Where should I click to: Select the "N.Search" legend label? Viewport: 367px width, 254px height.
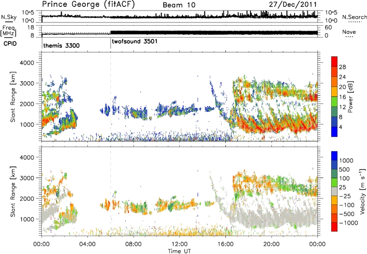point(355,17)
